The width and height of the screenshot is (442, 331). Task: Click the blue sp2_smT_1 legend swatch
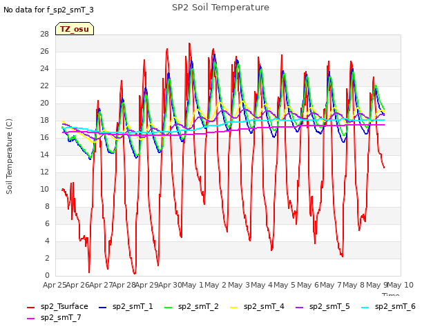[103, 308]
